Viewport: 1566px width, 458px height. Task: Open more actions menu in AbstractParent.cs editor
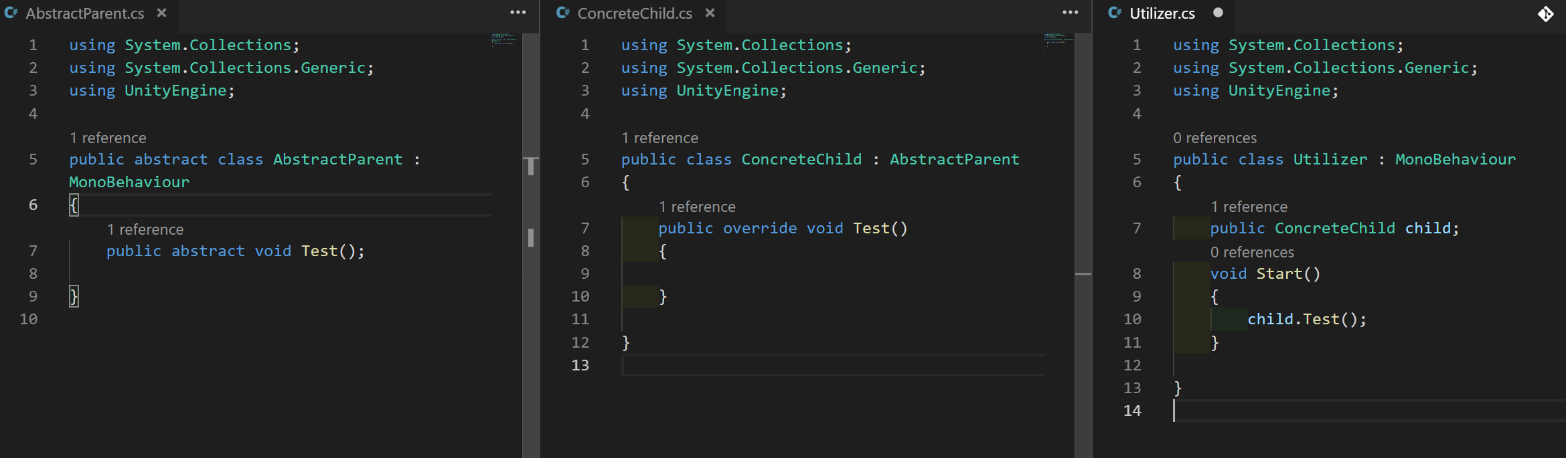click(x=518, y=13)
